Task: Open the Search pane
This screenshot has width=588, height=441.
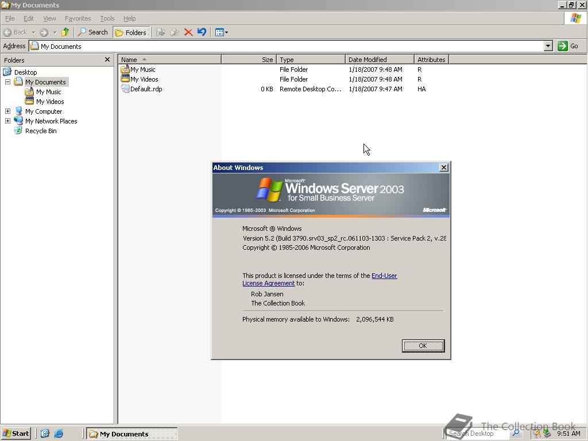Action: pos(93,32)
